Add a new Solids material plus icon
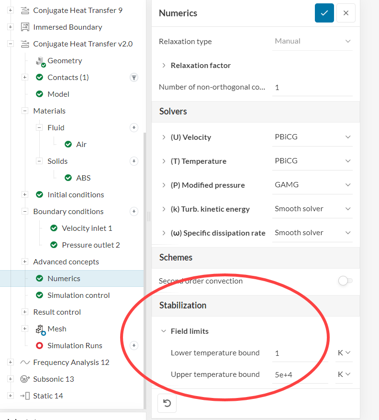 (134, 161)
